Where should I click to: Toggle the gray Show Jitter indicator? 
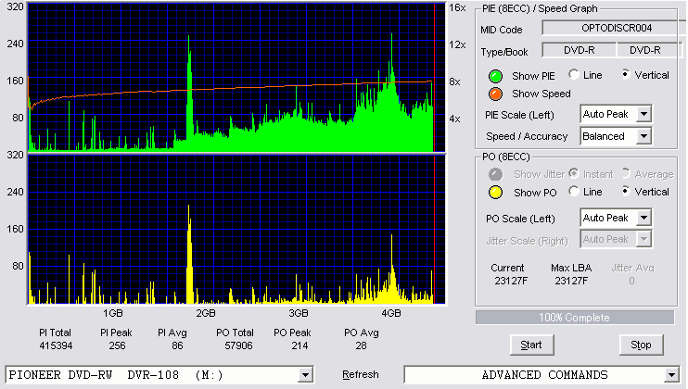(x=495, y=174)
